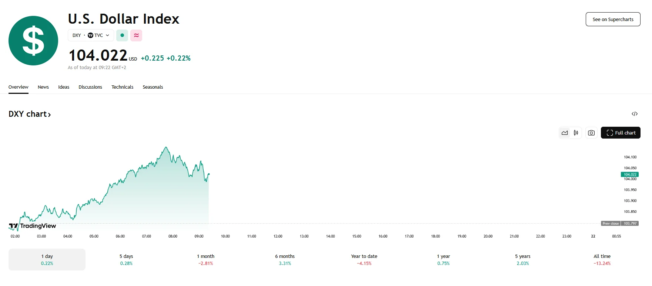Image resolution: width=652 pixels, height=286 pixels.
Task: Click the green market open status icon
Action: click(122, 35)
